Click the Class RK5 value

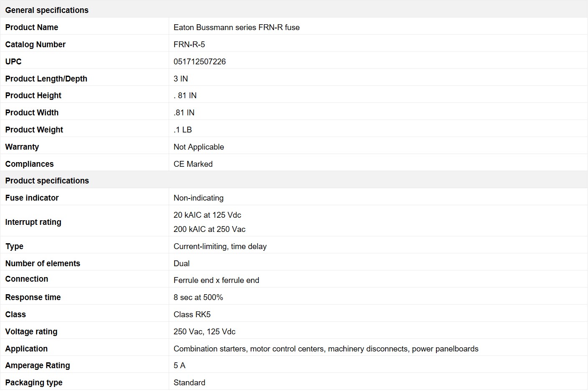point(192,314)
